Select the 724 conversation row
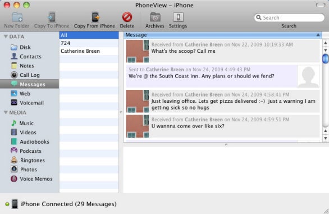Image resolution: width=329 pixels, height=214 pixels. point(89,43)
